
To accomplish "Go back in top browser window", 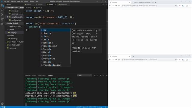I will [x=110, y=6].
